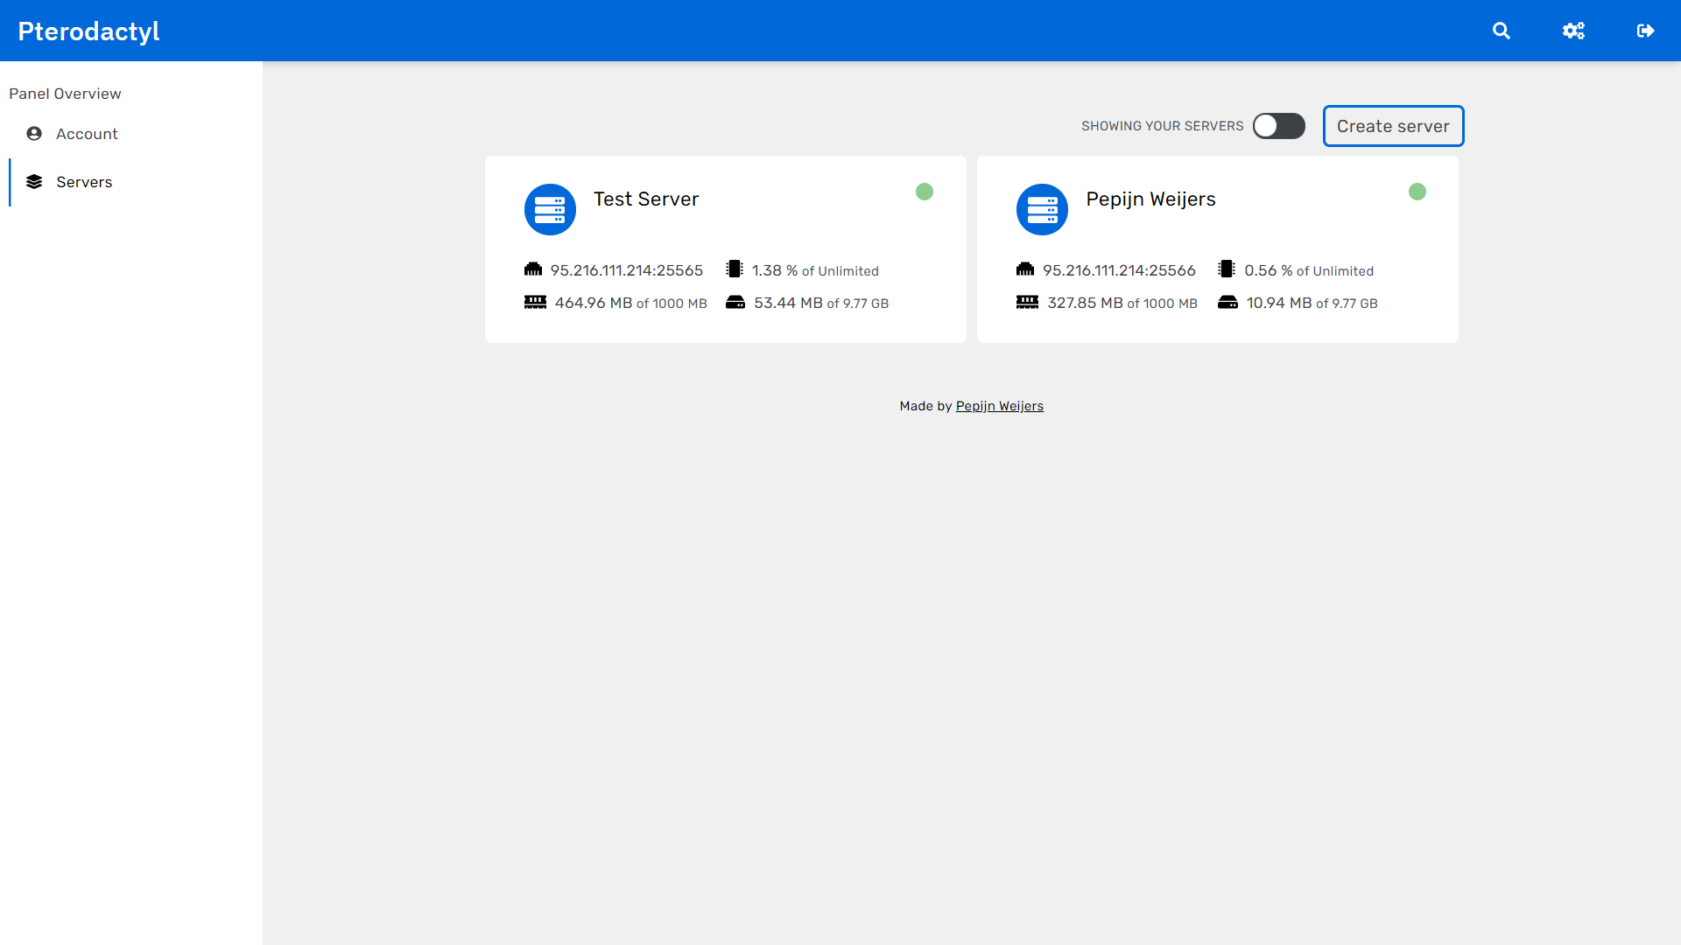Viewport: 1681px width, 945px height.
Task: Click disk icon beside 10.94 MB
Action: (x=1227, y=303)
